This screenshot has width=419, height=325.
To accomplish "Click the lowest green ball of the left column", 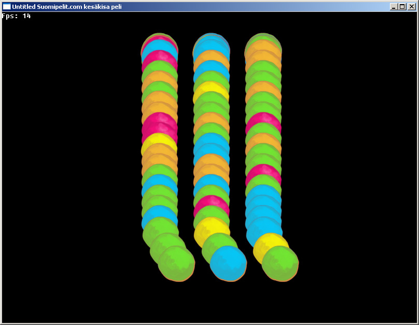I will tap(176, 263).
